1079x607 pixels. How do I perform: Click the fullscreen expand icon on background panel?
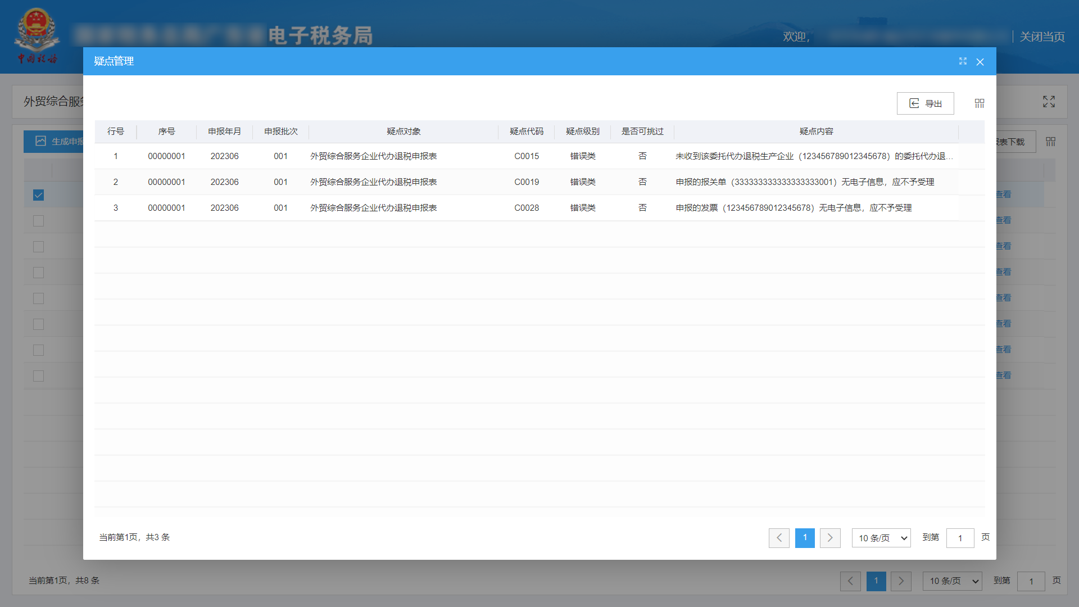click(x=1049, y=102)
